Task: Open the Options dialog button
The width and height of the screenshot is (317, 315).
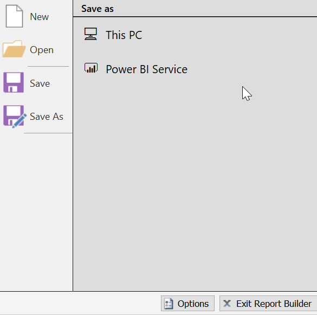Action: coord(187,304)
